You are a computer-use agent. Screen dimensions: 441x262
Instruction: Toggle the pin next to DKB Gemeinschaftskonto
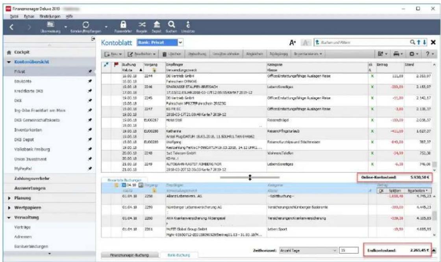point(90,120)
